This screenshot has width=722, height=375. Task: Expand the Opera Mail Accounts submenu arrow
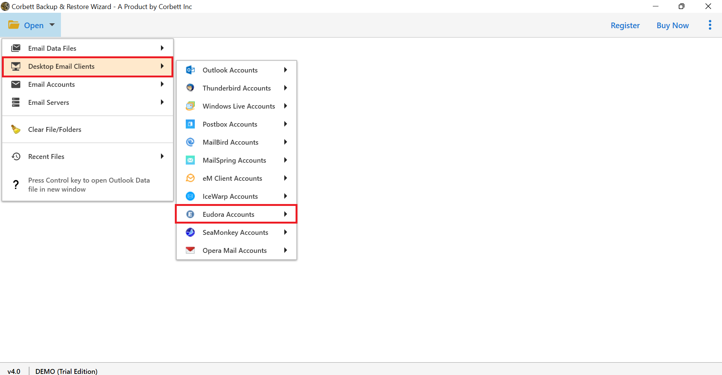[x=285, y=250]
